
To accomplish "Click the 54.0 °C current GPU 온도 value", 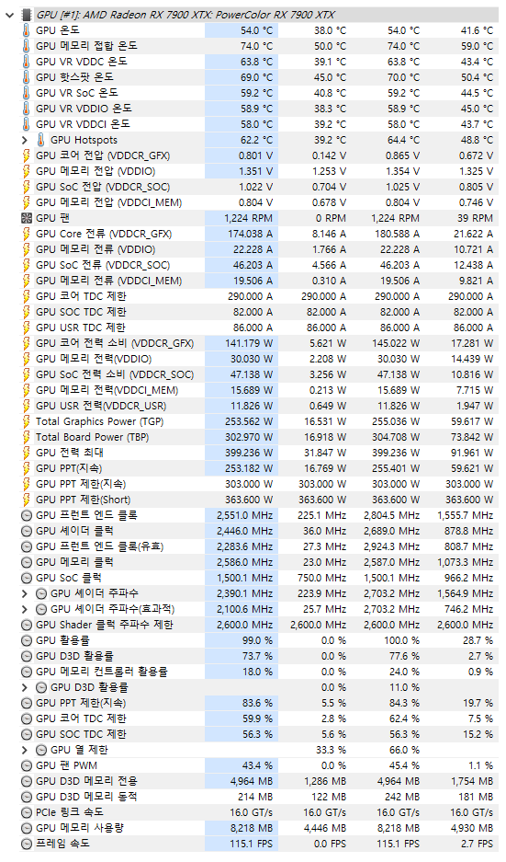I will point(256,30).
